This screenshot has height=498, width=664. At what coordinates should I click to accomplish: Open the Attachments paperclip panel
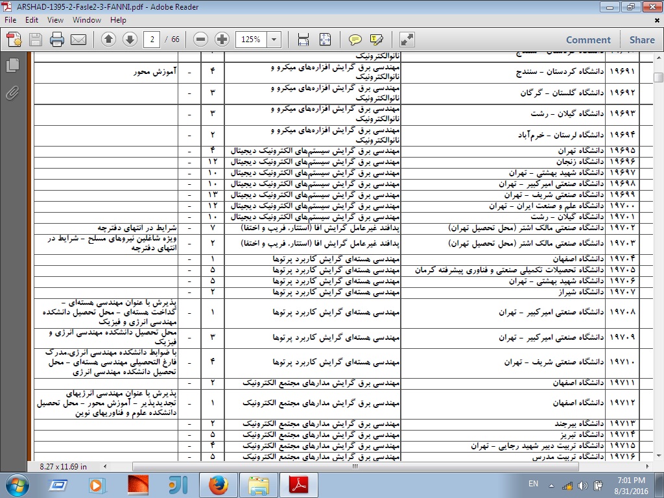tap(13, 93)
